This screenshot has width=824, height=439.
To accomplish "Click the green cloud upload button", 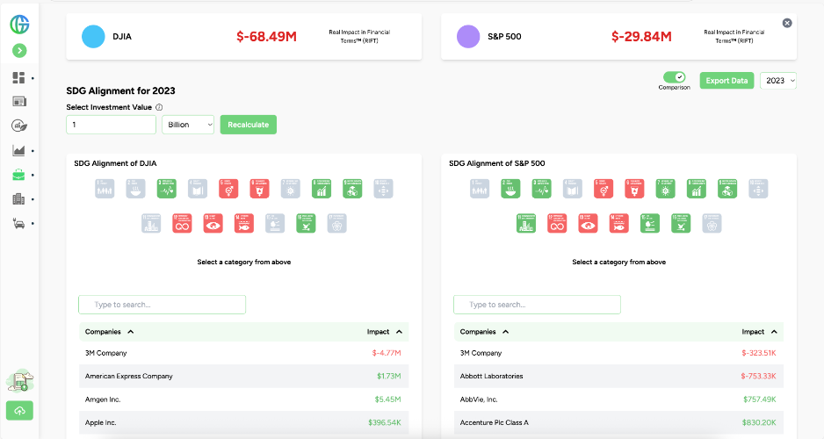I will [x=19, y=411].
